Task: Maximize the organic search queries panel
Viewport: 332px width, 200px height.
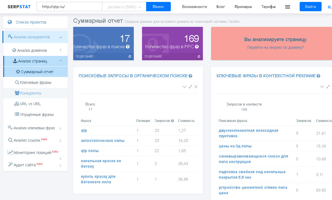Action: (190, 87)
